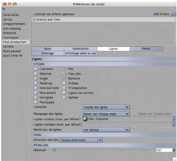Viewport: 177px width, 161px height.
Task: Click the Minimum faux plis slider handle
Action: 54,150
